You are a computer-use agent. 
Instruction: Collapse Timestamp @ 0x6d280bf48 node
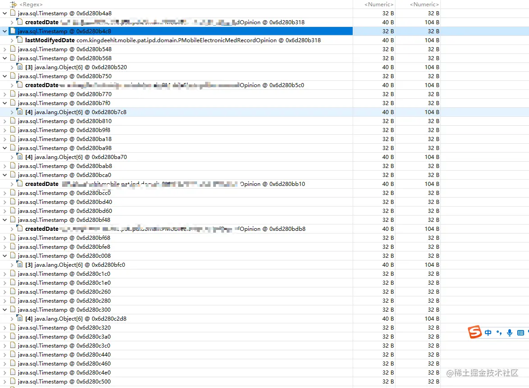(x=4, y=220)
